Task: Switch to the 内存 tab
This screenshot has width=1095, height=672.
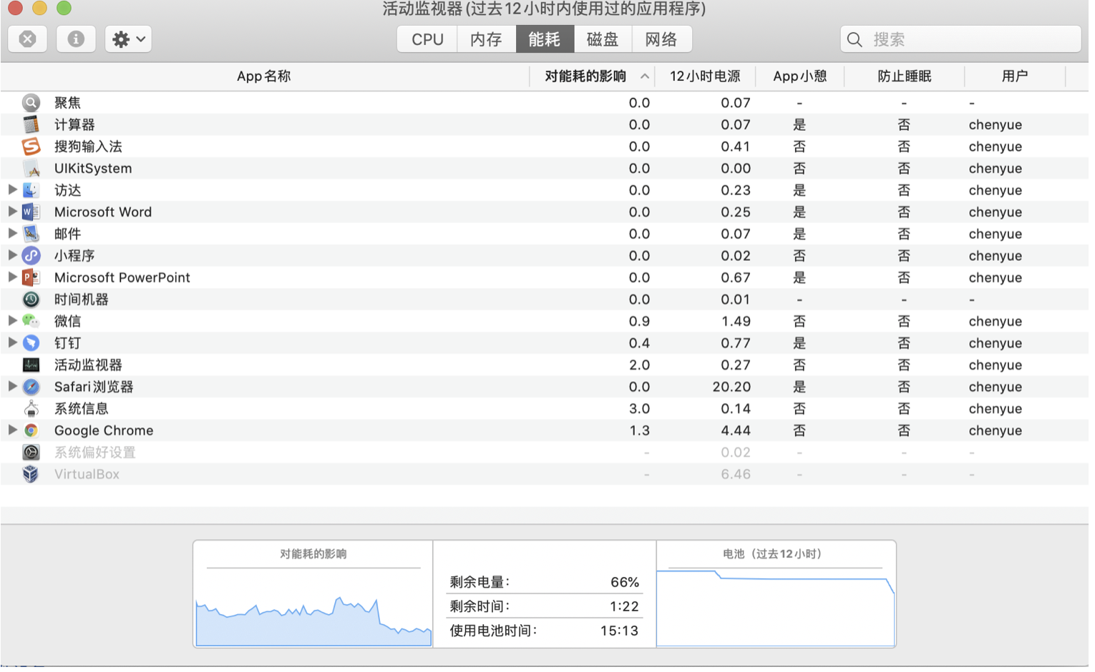Action: point(486,39)
